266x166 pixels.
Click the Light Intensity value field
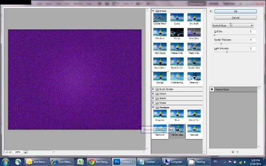coord(253,48)
